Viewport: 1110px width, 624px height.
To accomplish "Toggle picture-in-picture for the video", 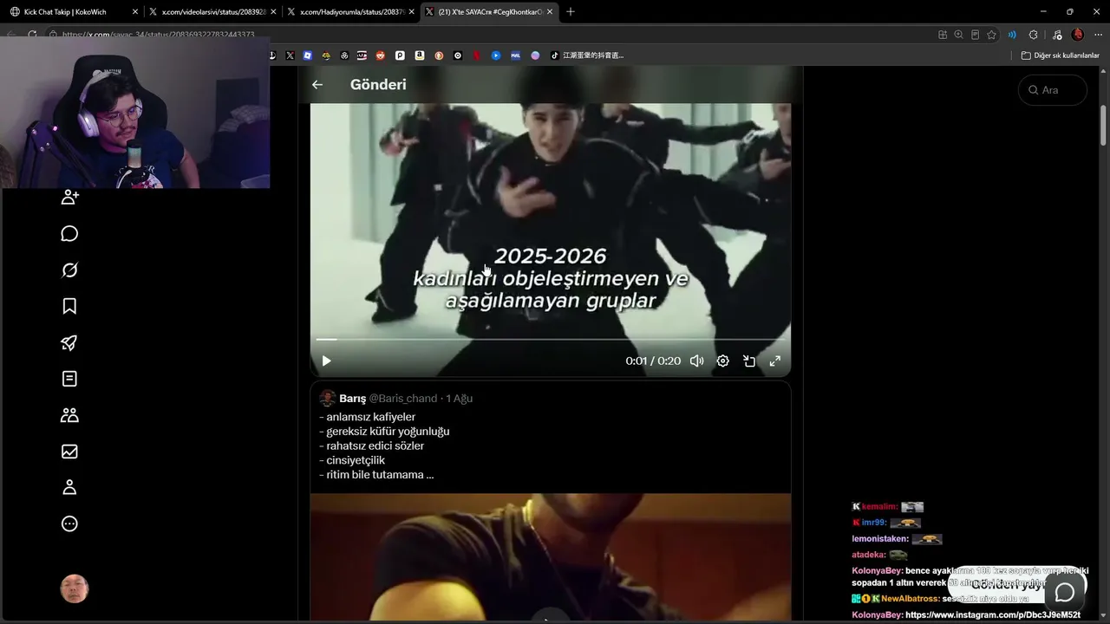I will (x=749, y=361).
